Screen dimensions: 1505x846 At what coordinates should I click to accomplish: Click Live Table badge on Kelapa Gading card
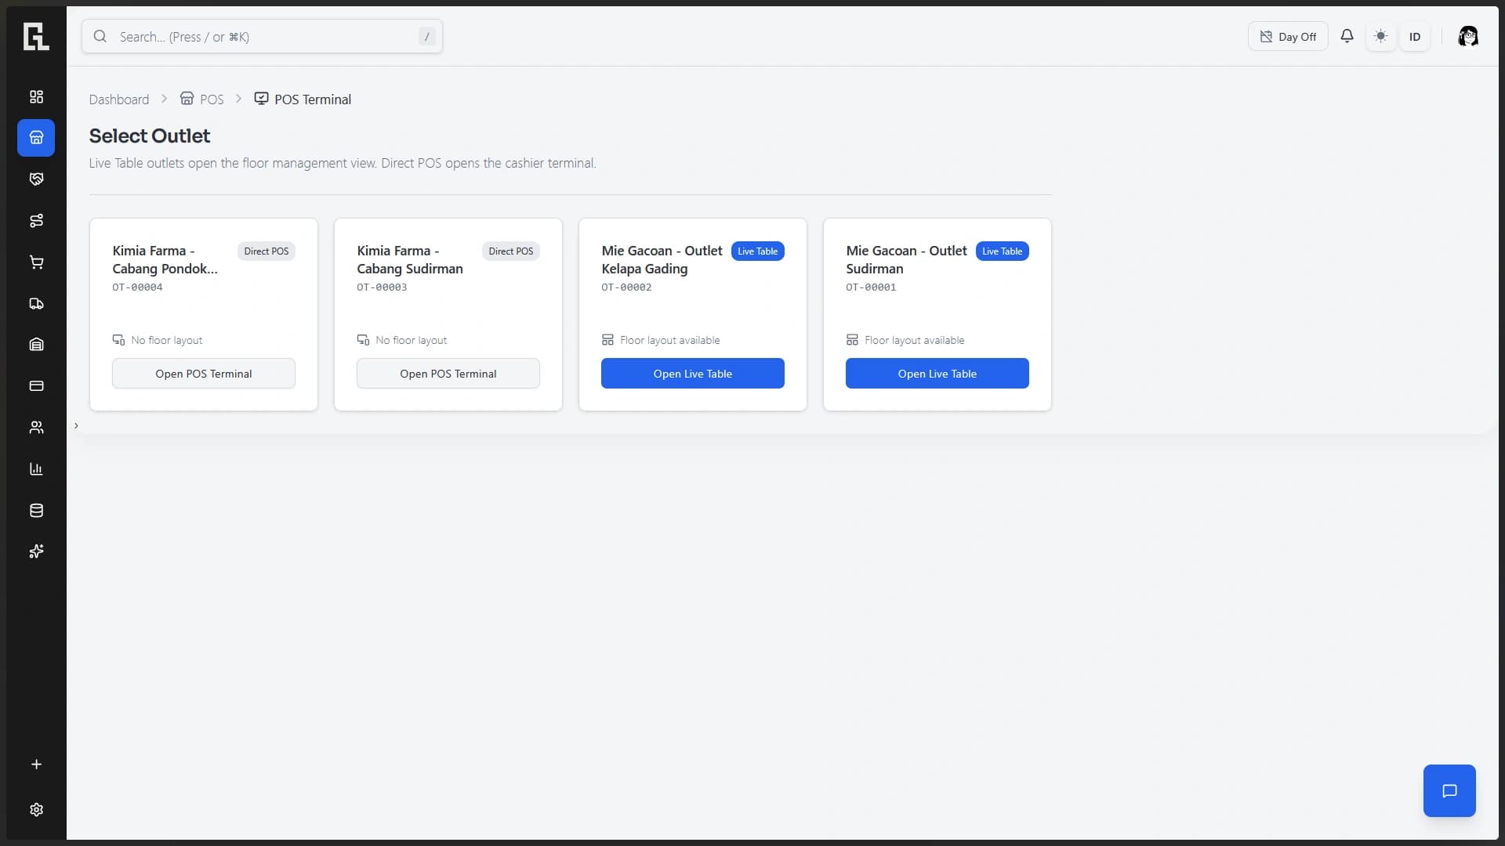[758, 251]
